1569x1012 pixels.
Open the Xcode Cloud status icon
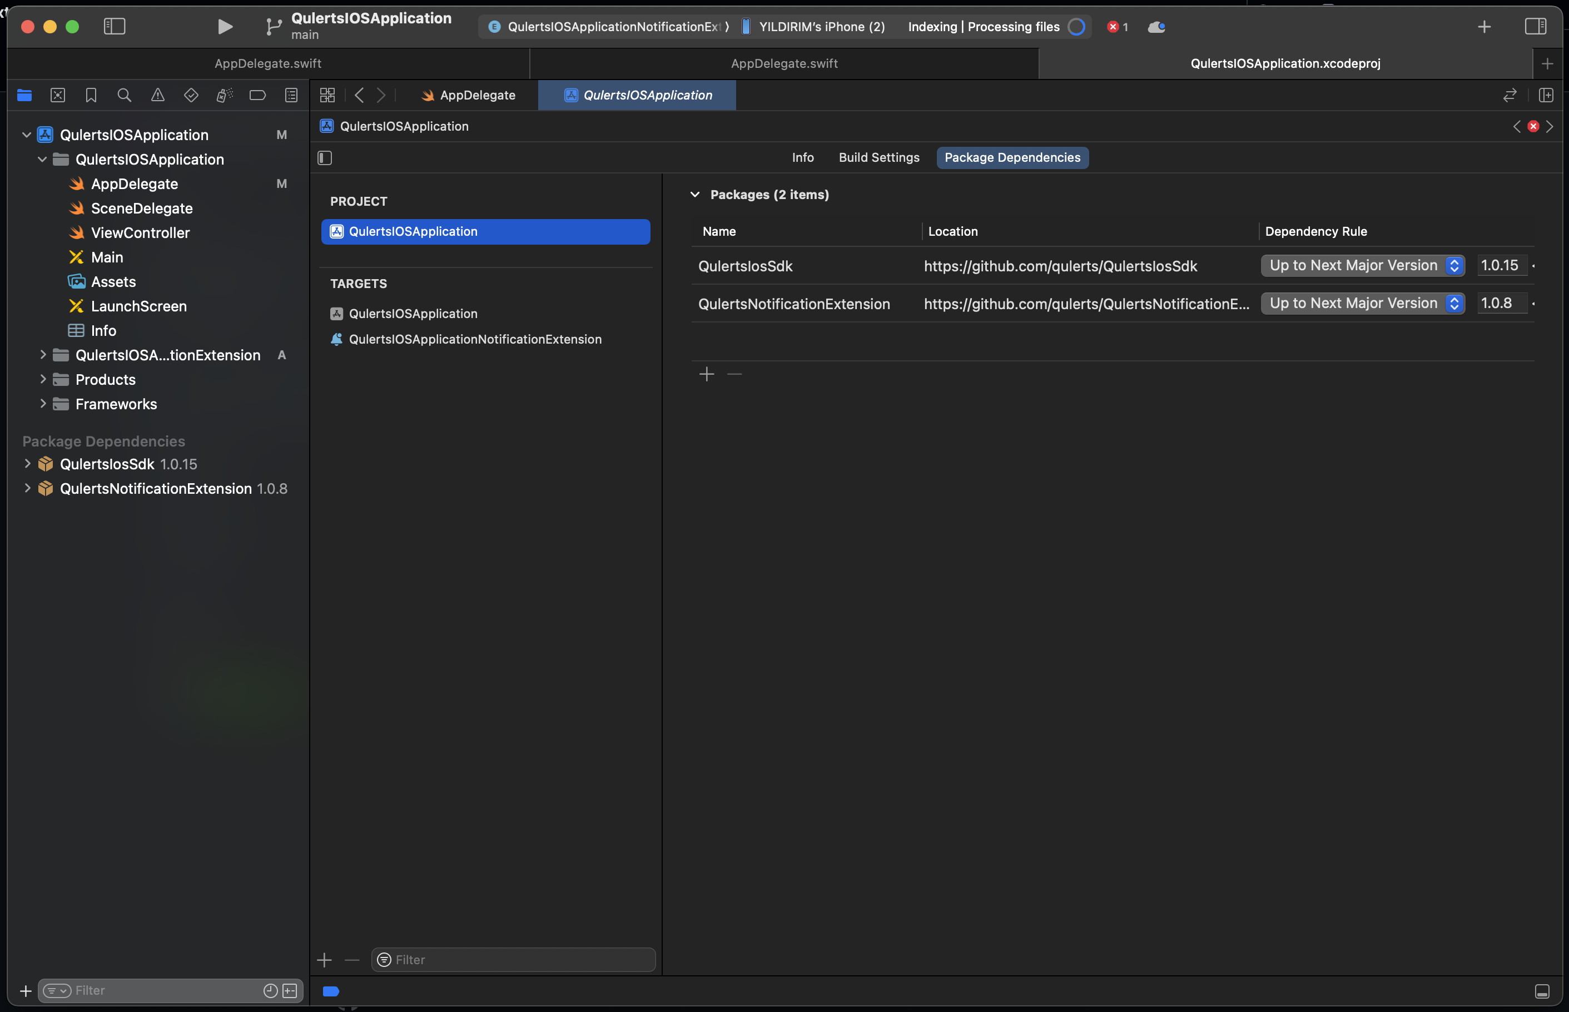pos(1156,26)
